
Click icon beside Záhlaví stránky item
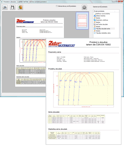(x=95, y=16)
